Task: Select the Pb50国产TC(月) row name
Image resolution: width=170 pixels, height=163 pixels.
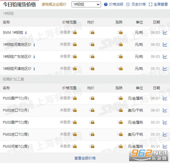Action: [16, 98]
